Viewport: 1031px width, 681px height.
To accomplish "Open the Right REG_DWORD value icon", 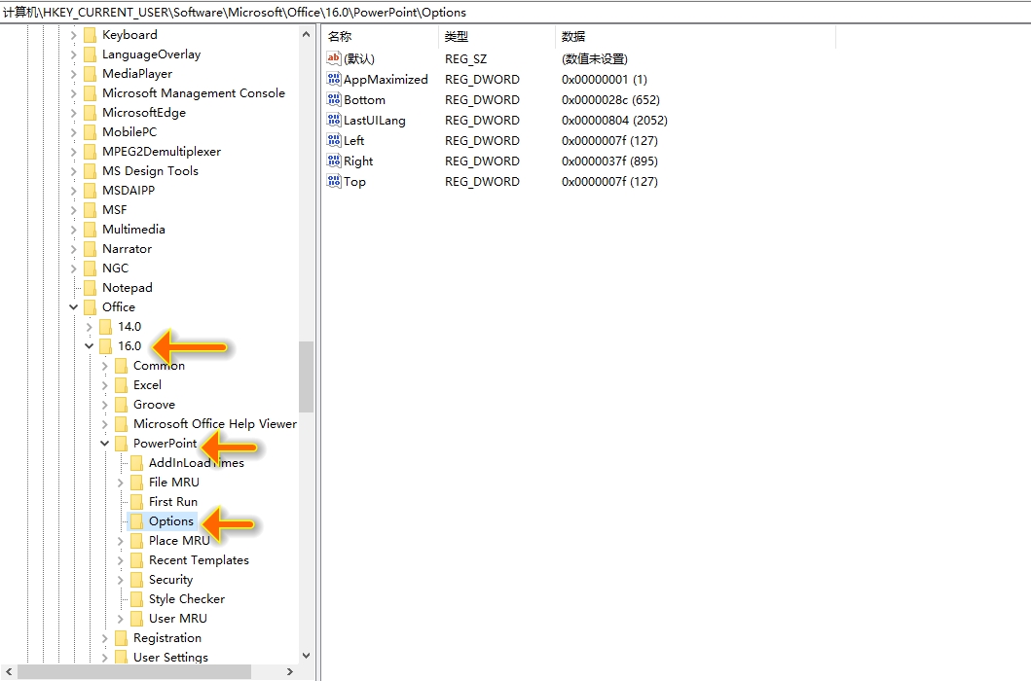I will [x=332, y=161].
